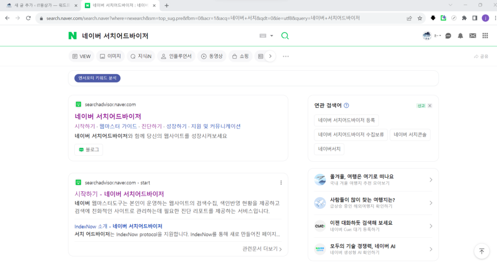Switch to the 이미지 search tab
Viewport: 497px width, 266px height.
pos(110,56)
